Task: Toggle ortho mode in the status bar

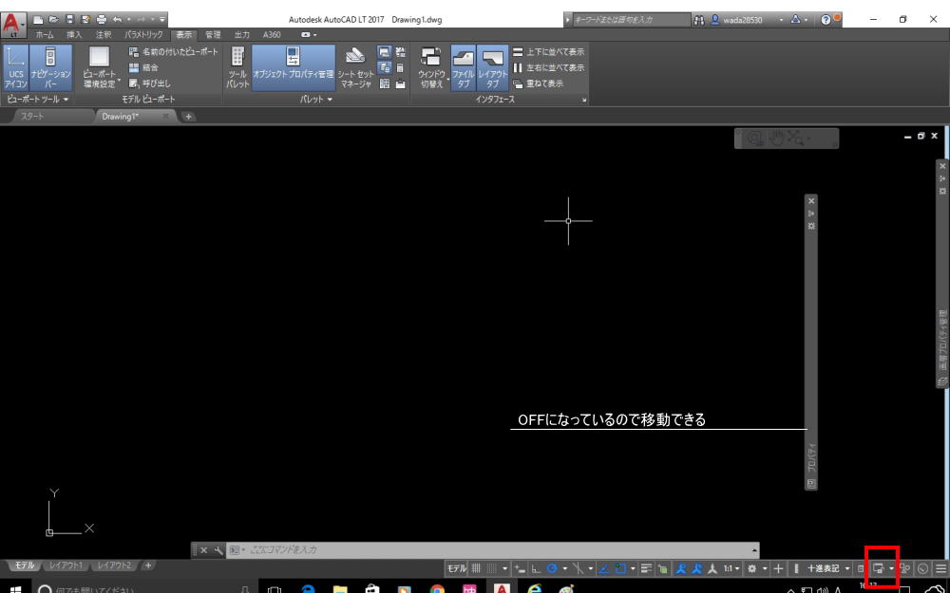Action: pyautogui.click(x=536, y=568)
